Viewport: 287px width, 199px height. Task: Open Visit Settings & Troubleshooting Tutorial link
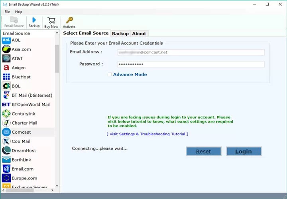tap(147, 134)
